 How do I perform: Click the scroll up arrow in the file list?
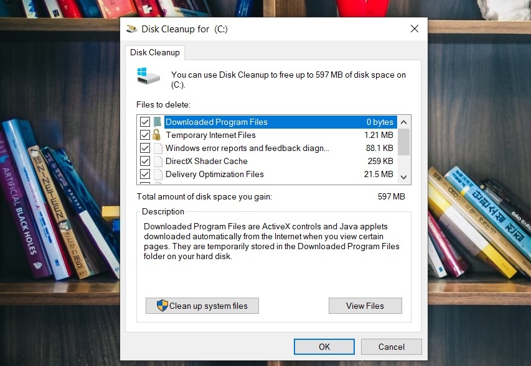click(404, 122)
